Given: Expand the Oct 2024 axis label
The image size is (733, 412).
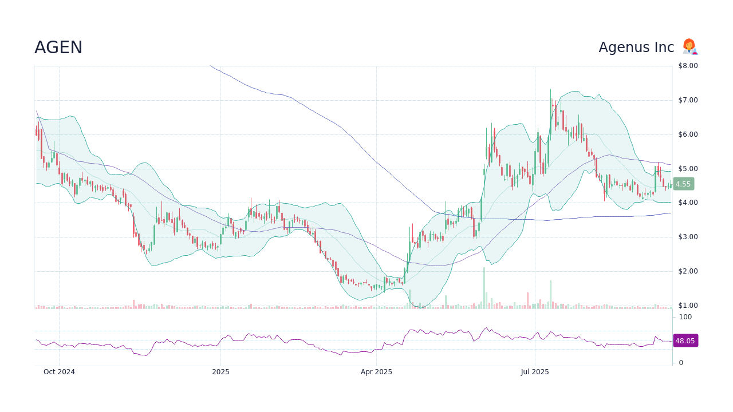Looking at the screenshot, I should [x=59, y=371].
